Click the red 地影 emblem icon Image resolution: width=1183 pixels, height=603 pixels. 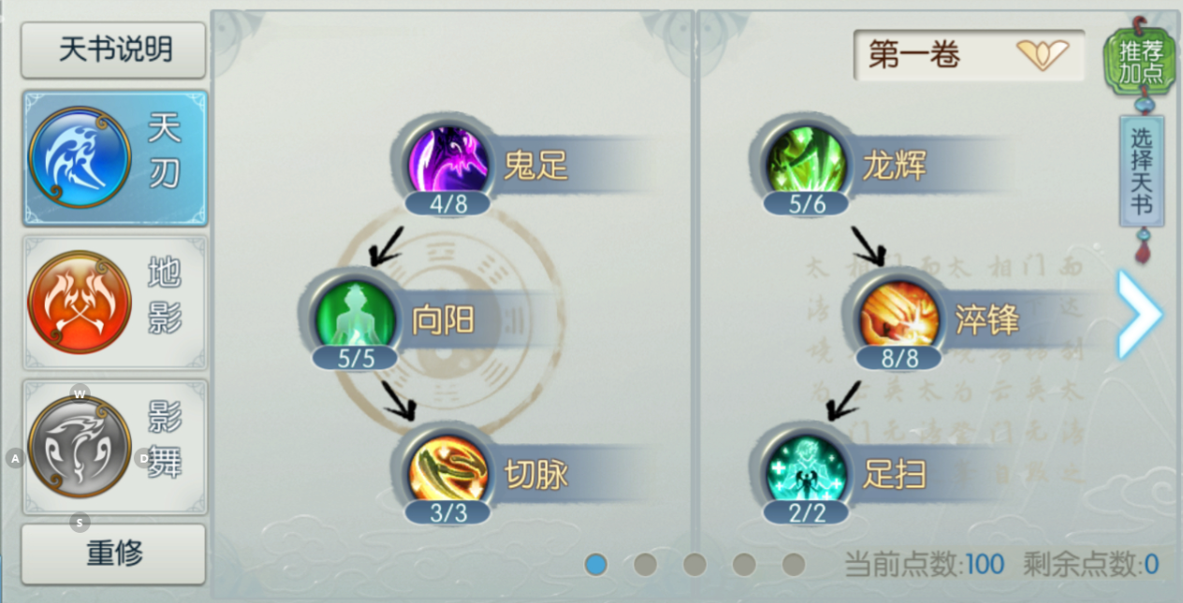tap(80, 302)
